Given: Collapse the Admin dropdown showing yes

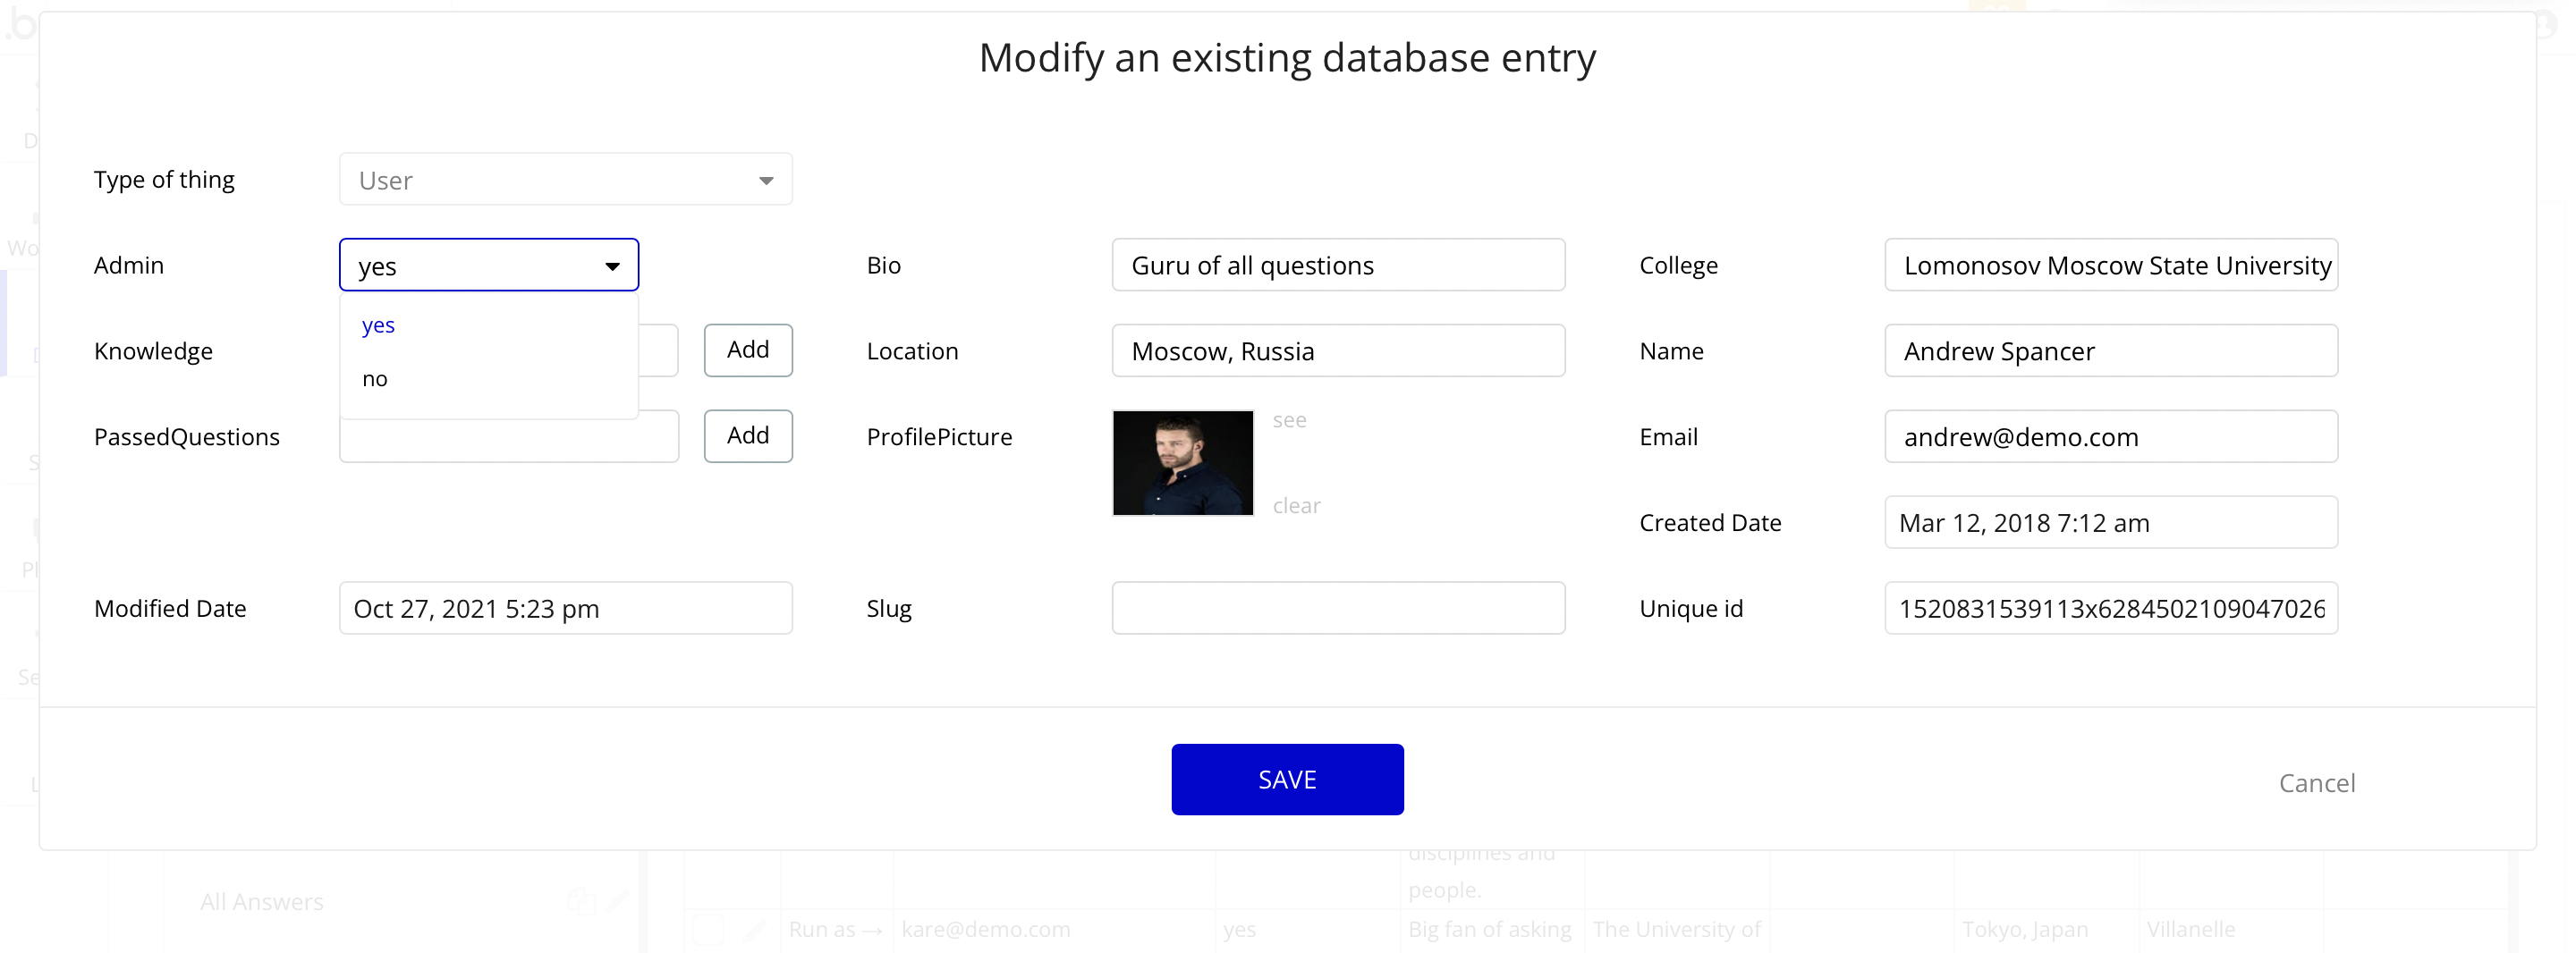Looking at the screenshot, I should pyautogui.click(x=488, y=266).
